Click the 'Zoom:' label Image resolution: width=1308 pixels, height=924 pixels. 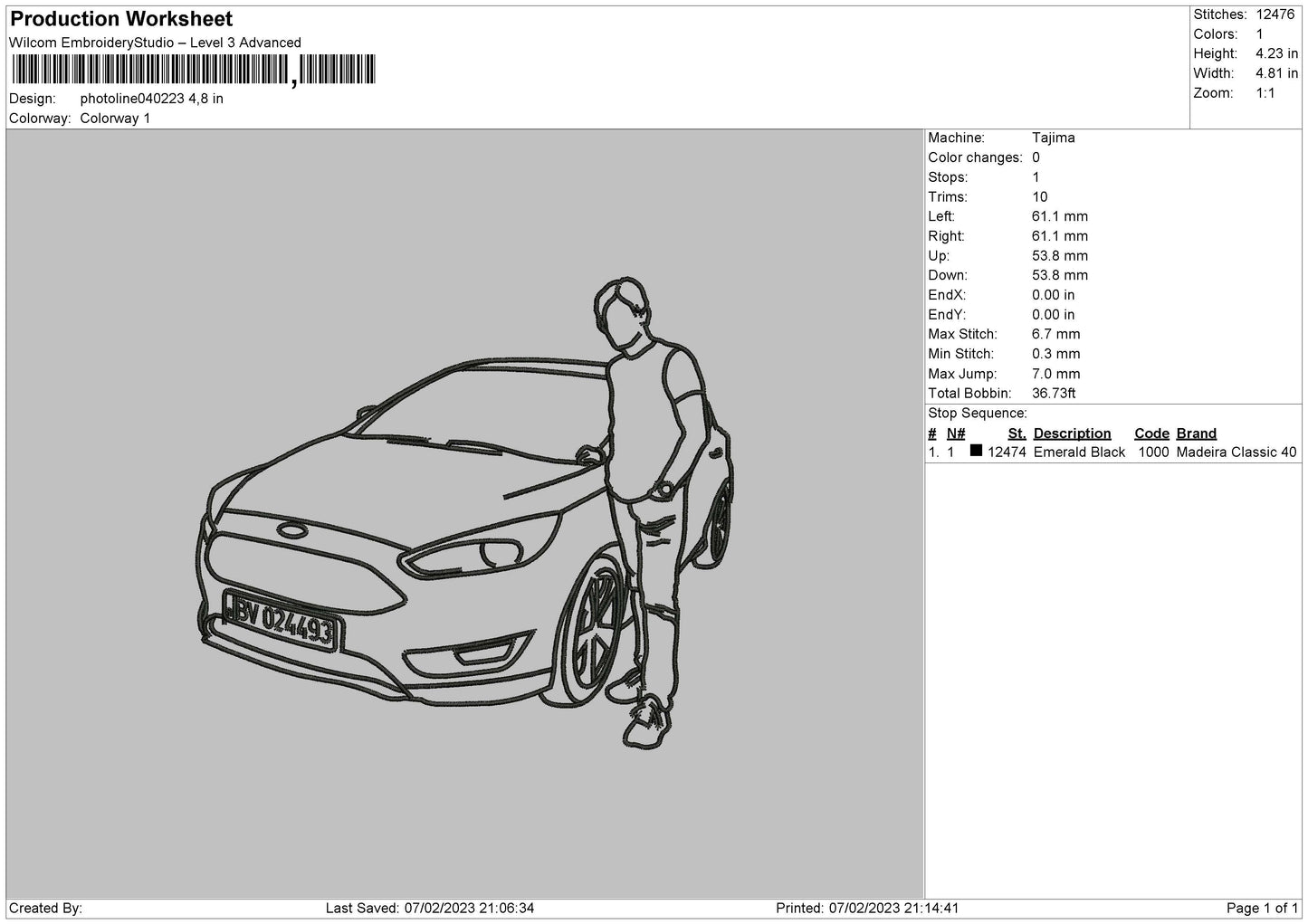click(x=1213, y=93)
